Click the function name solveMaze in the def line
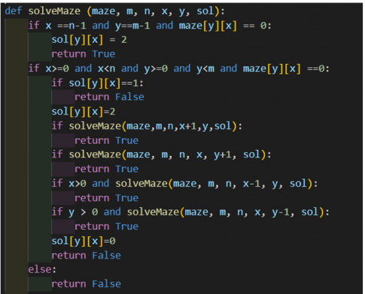This screenshot has height=294, width=365. coord(54,11)
